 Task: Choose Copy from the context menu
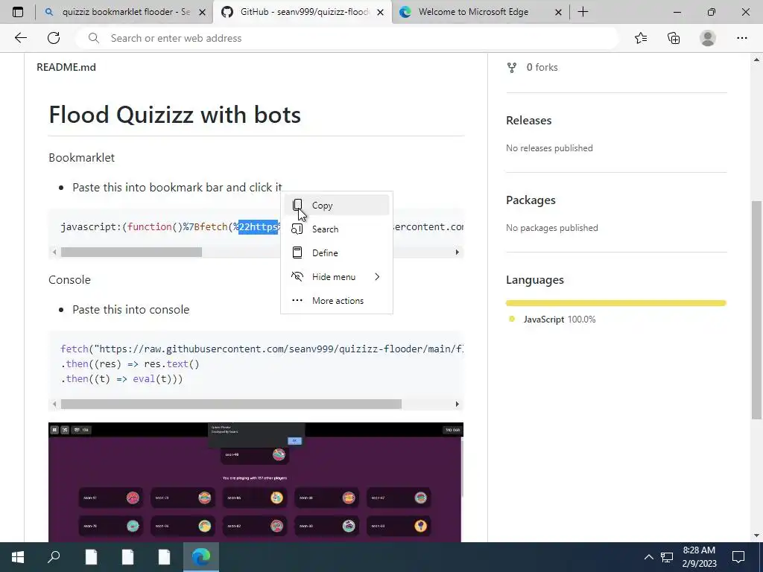337,206
